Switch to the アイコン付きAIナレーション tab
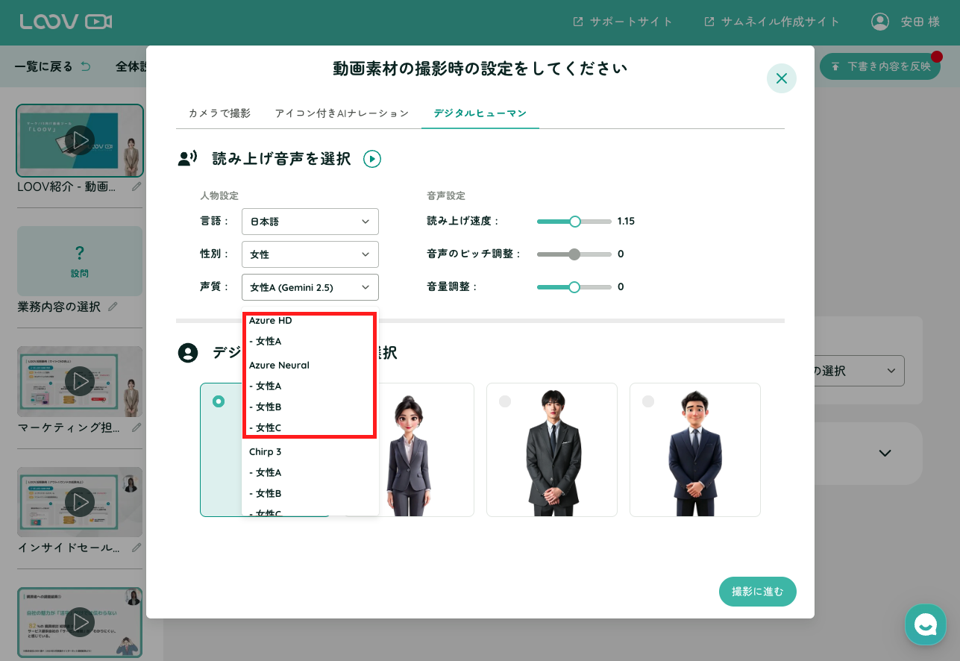The image size is (960, 661). pos(342,113)
